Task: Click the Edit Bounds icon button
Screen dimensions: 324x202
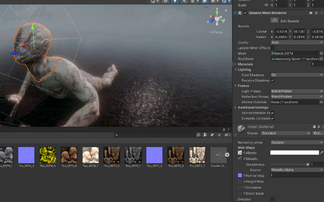Action: pyautogui.click(x=274, y=20)
